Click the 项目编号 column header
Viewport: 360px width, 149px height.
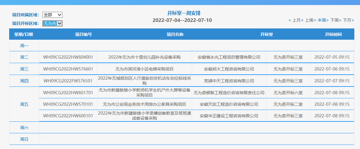[84, 34]
